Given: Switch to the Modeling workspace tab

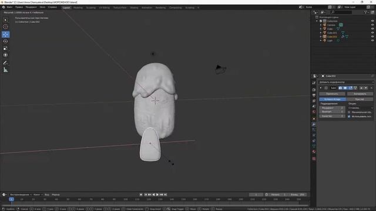Looking at the screenshot, I should click(x=78, y=8).
